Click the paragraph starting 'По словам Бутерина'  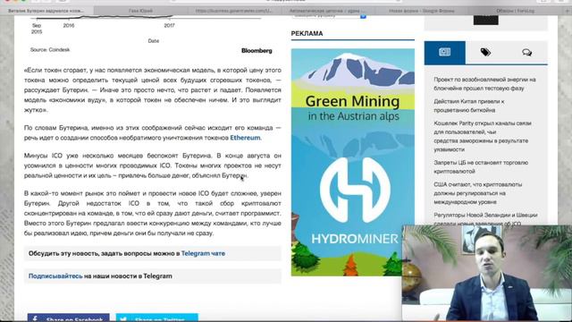[x=153, y=132]
